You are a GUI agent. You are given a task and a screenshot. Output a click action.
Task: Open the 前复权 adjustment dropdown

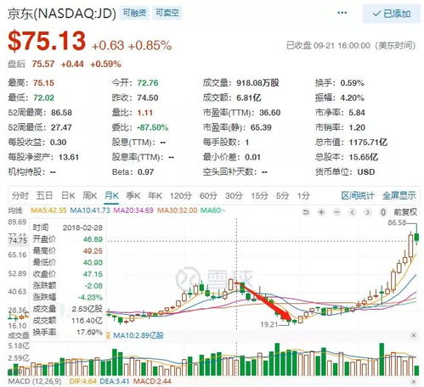coord(405,212)
